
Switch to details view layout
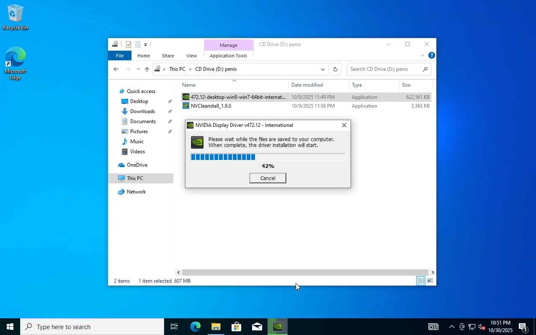(421, 281)
